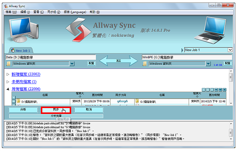Click the log panel scrollbar down arrow

(x=231, y=139)
